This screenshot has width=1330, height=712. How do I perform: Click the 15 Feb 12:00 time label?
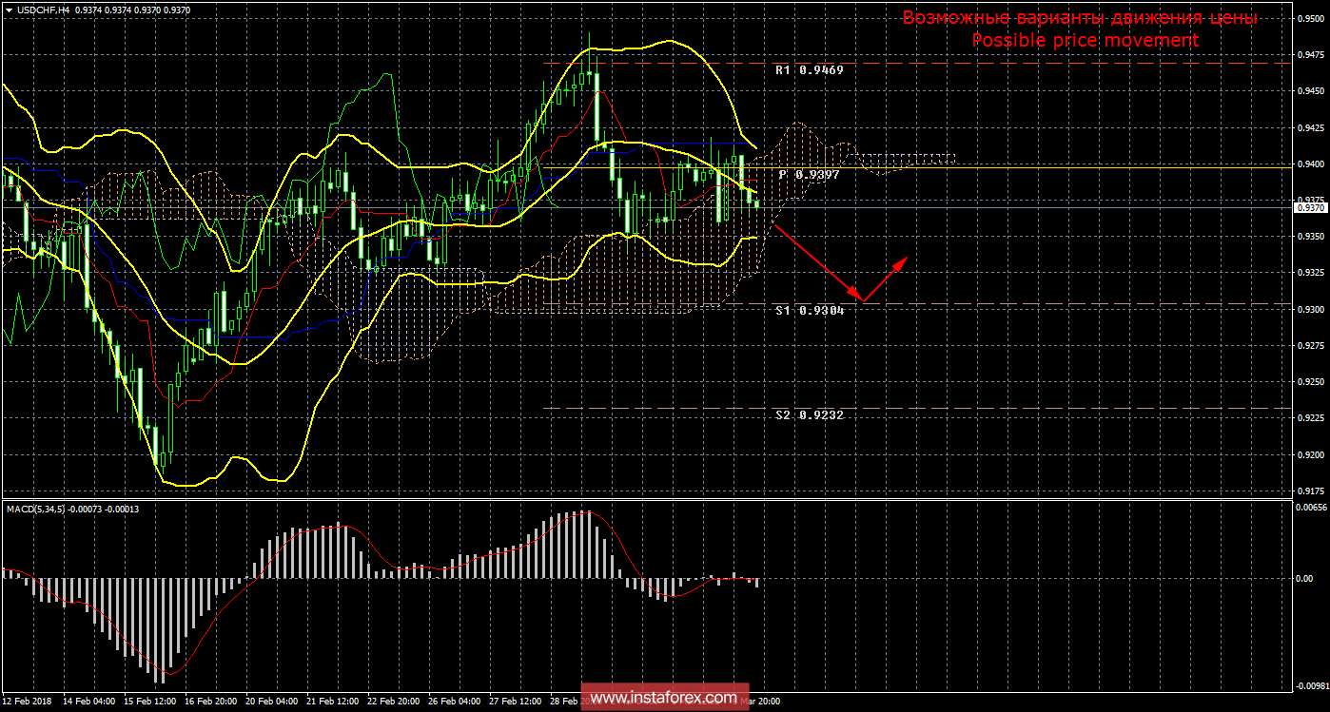(x=150, y=702)
